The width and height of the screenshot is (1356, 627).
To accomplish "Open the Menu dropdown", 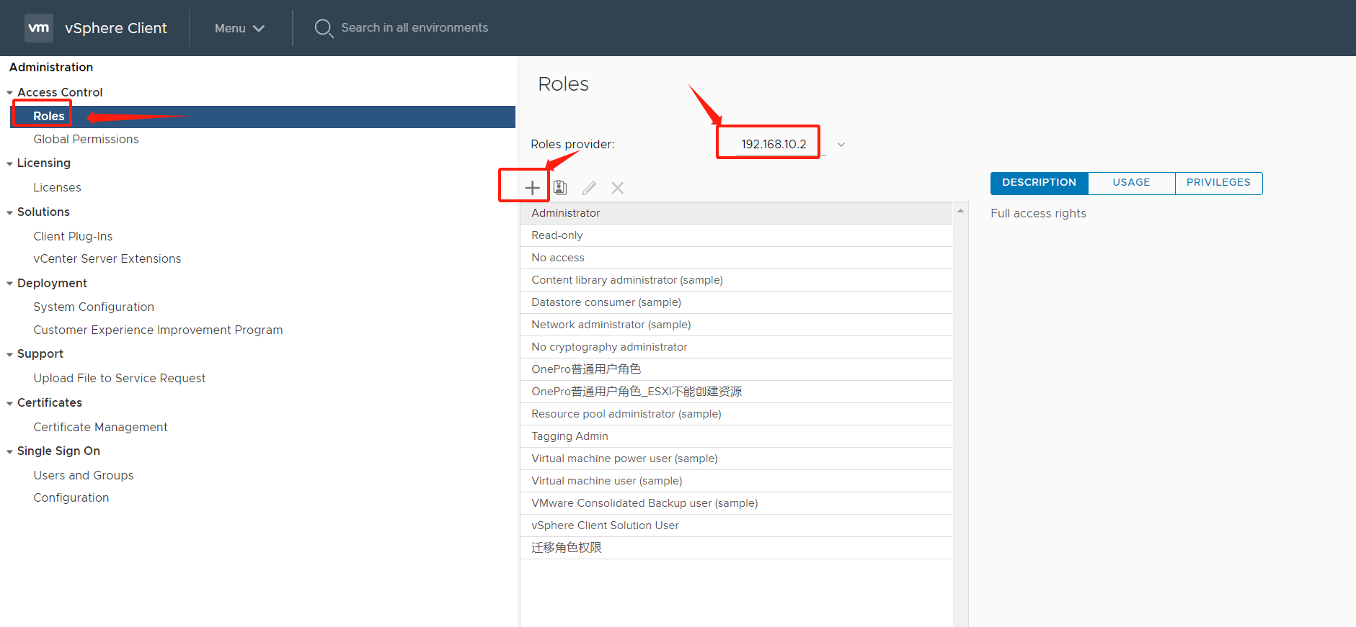I will click(239, 28).
